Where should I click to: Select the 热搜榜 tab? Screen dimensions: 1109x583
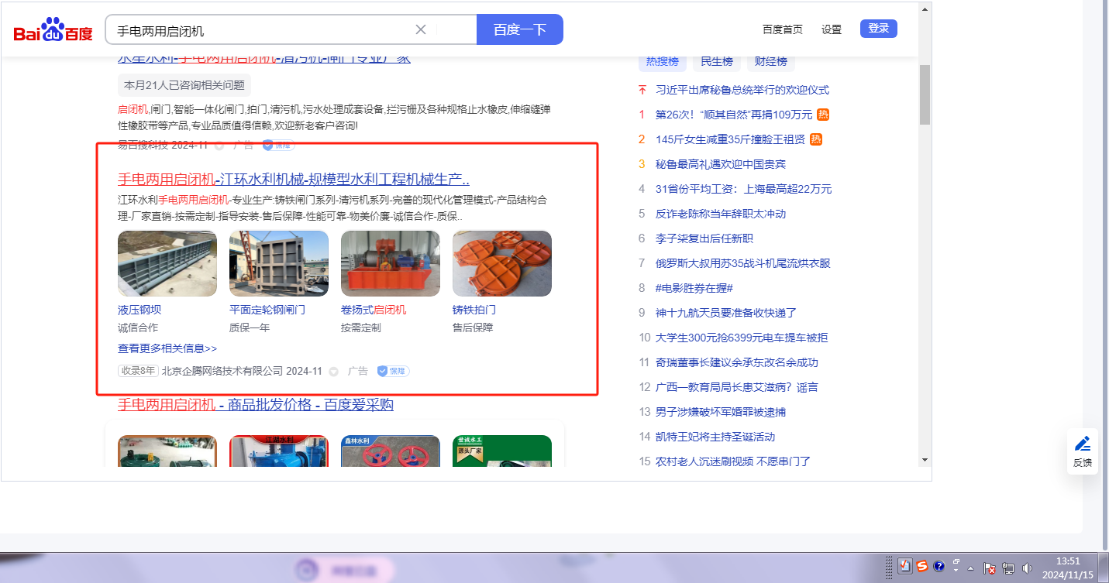[x=663, y=61]
